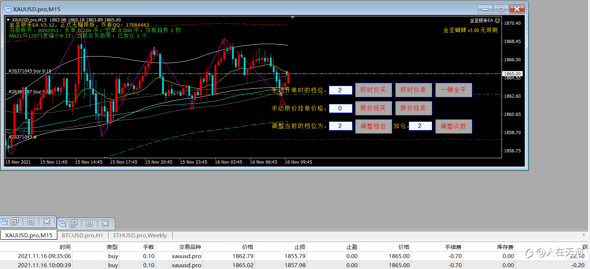Close the second minimized chart window

[x=105, y=223]
